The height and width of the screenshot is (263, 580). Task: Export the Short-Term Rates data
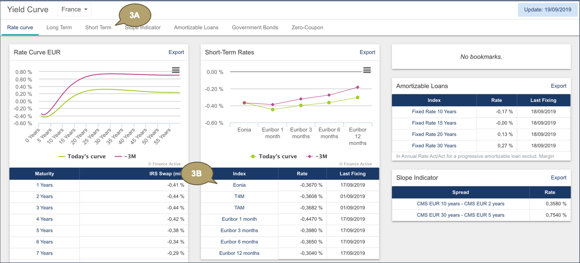coord(367,52)
